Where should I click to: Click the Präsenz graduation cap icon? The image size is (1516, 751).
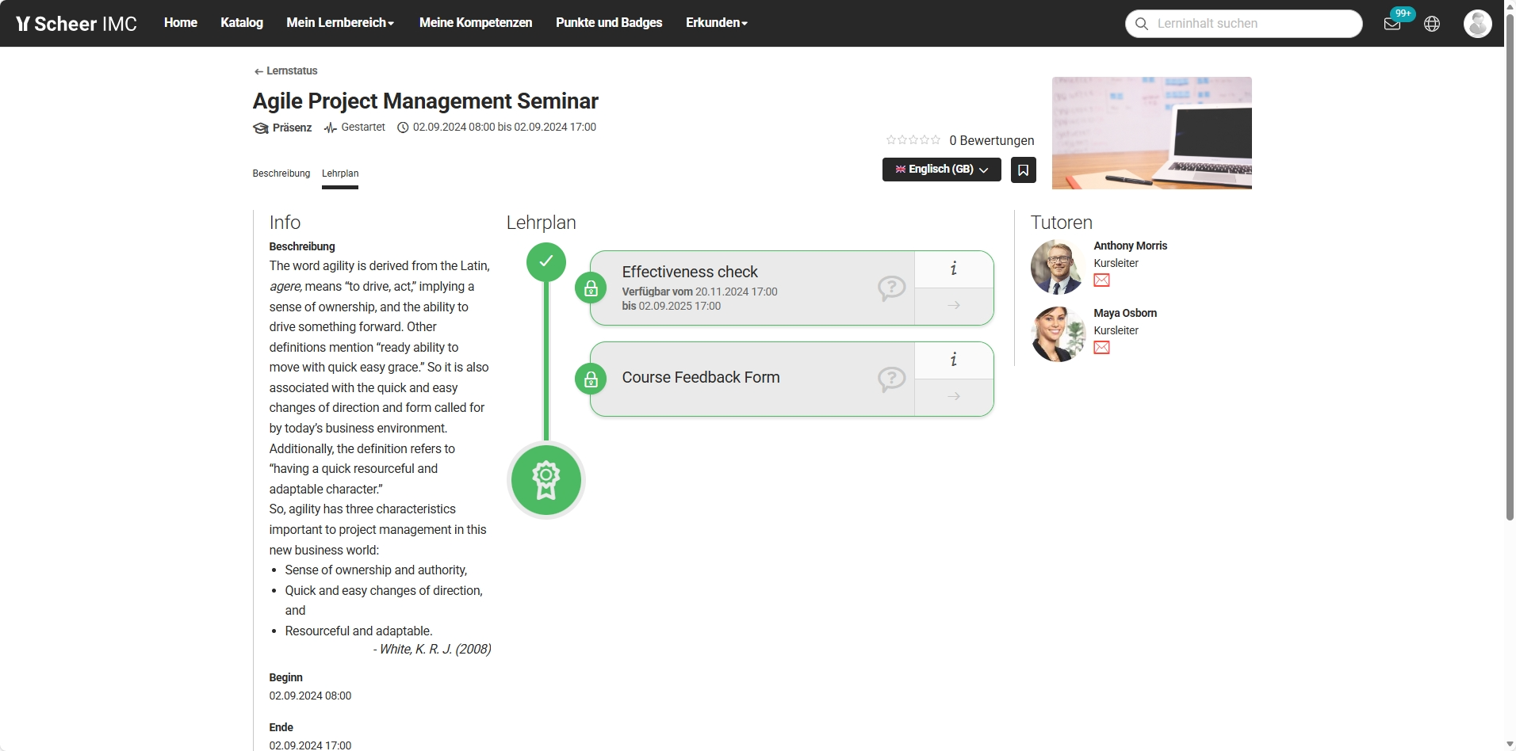(260, 128)
